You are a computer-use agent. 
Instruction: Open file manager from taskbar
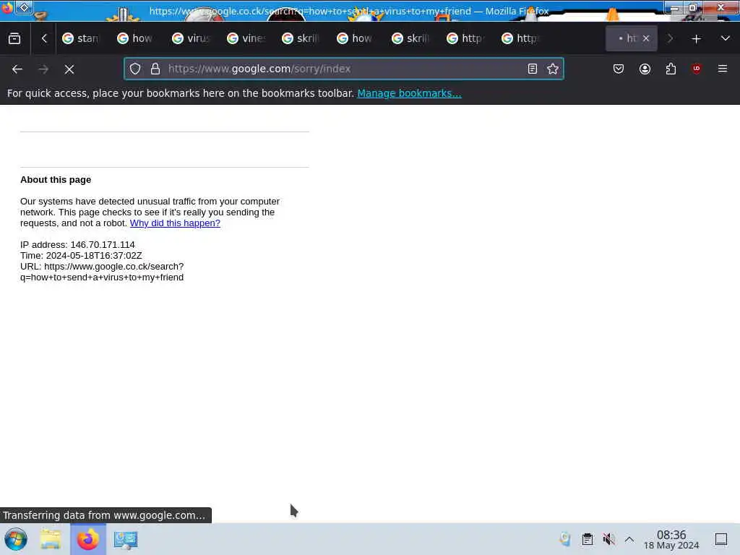click(51, 539)
